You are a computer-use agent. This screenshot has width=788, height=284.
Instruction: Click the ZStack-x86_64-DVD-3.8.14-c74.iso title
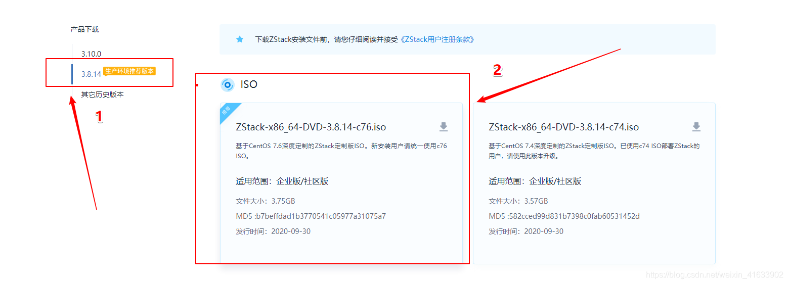564,127
